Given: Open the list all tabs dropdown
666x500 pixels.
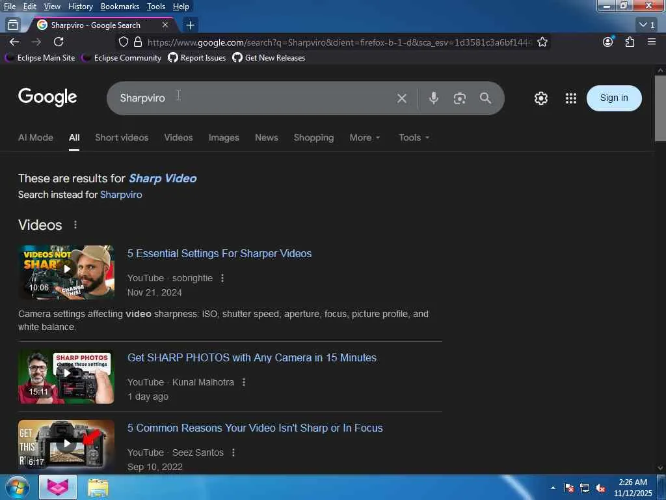Looking at the screenshot, I should pos(647,25).
